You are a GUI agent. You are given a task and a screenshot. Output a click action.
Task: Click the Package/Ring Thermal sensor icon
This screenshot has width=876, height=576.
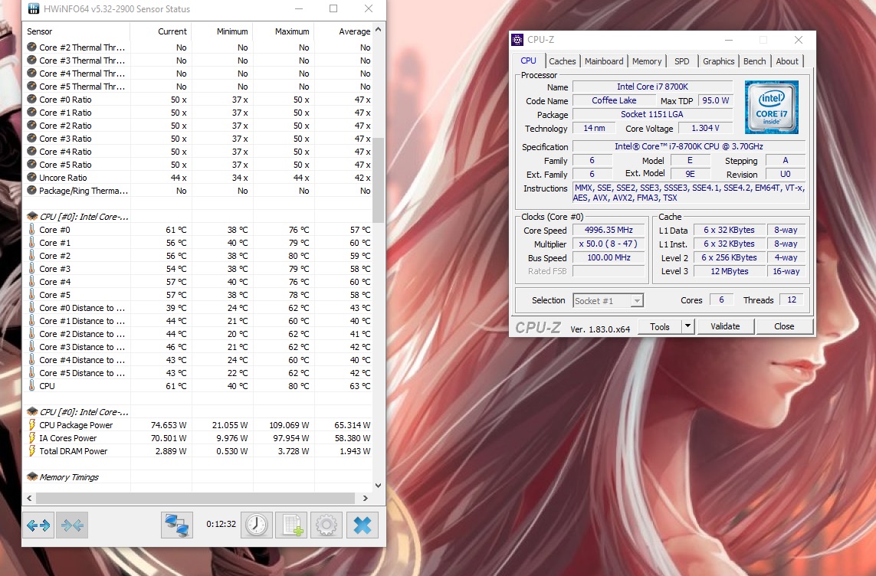[32, 190]
